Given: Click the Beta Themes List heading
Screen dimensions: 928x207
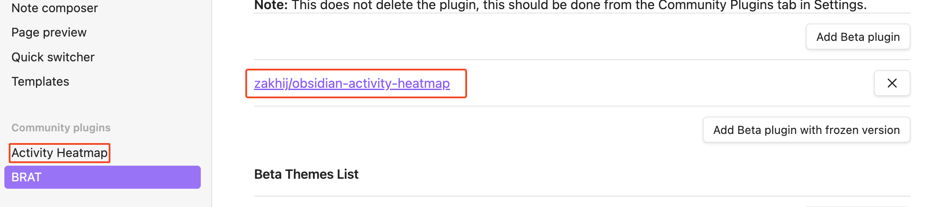Looking at the screenshot, I should point(306,174).
